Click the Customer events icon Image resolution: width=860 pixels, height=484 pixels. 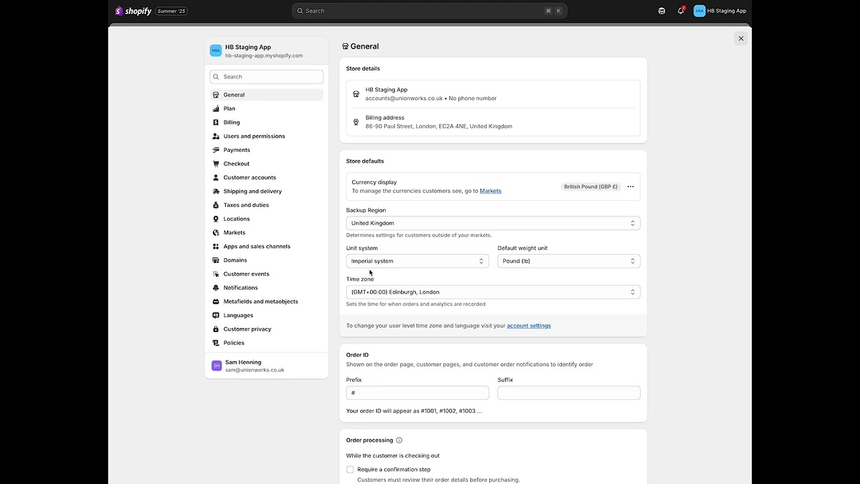pos(216,274)
